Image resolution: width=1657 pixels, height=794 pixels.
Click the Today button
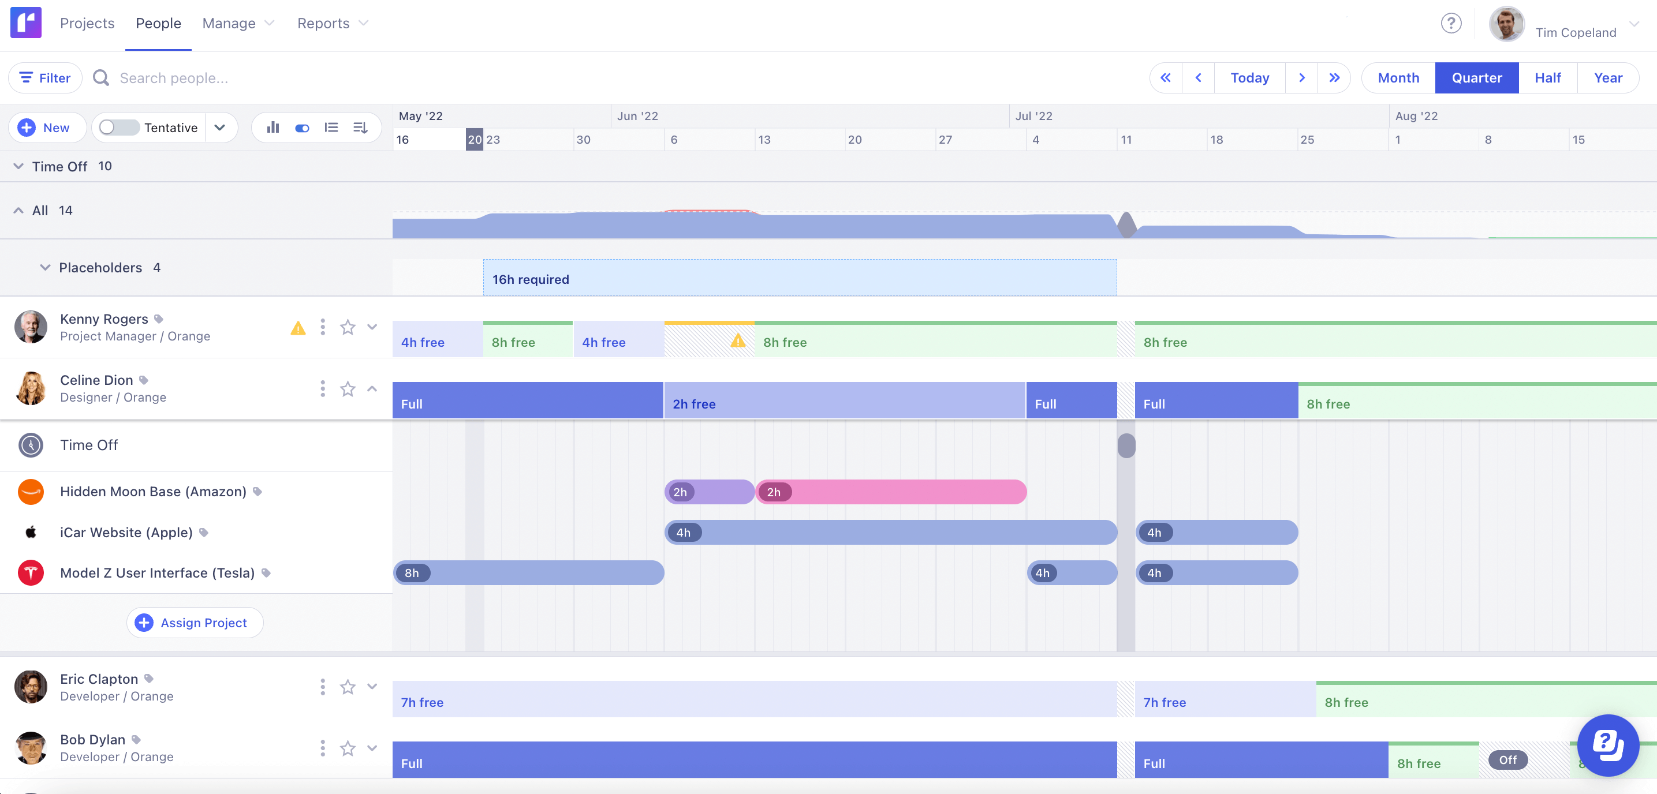point(1249,77)
